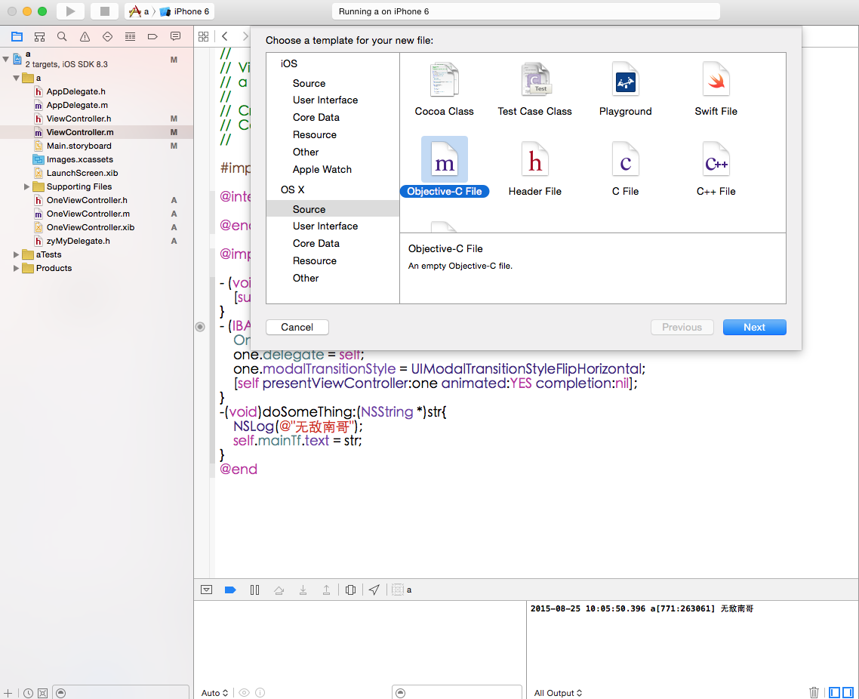Toggle the breakpoint marker in the editor gutter
Screen dimensions: 859x699
point(200,327)
